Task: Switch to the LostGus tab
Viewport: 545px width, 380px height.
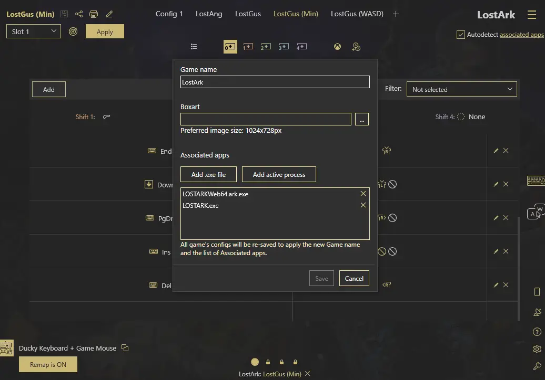Action: click(248, 14)
